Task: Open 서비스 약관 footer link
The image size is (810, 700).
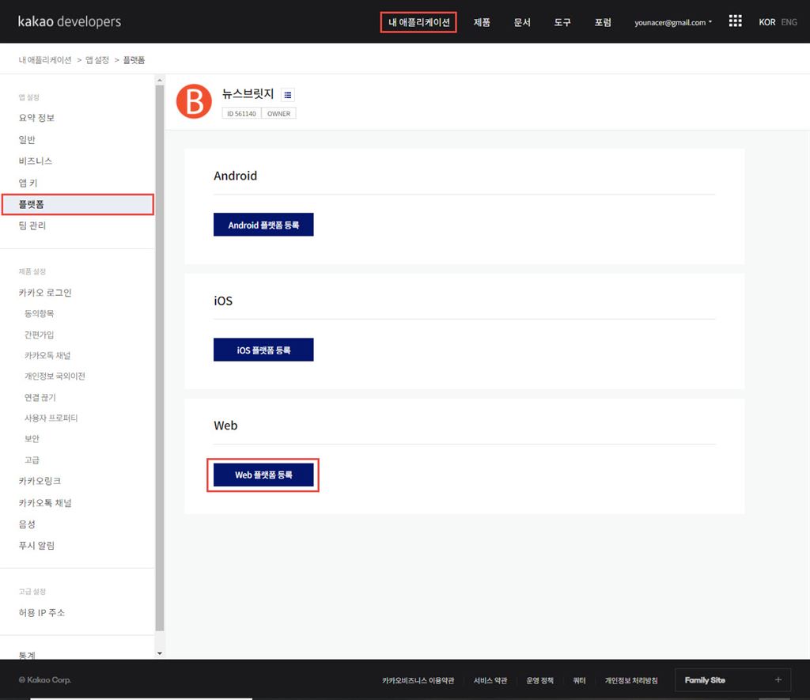Action: (x=490, y=680)
